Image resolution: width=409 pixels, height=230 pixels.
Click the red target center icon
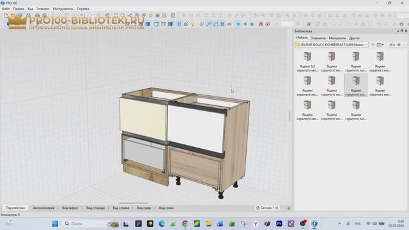click(x=268, y=24)
